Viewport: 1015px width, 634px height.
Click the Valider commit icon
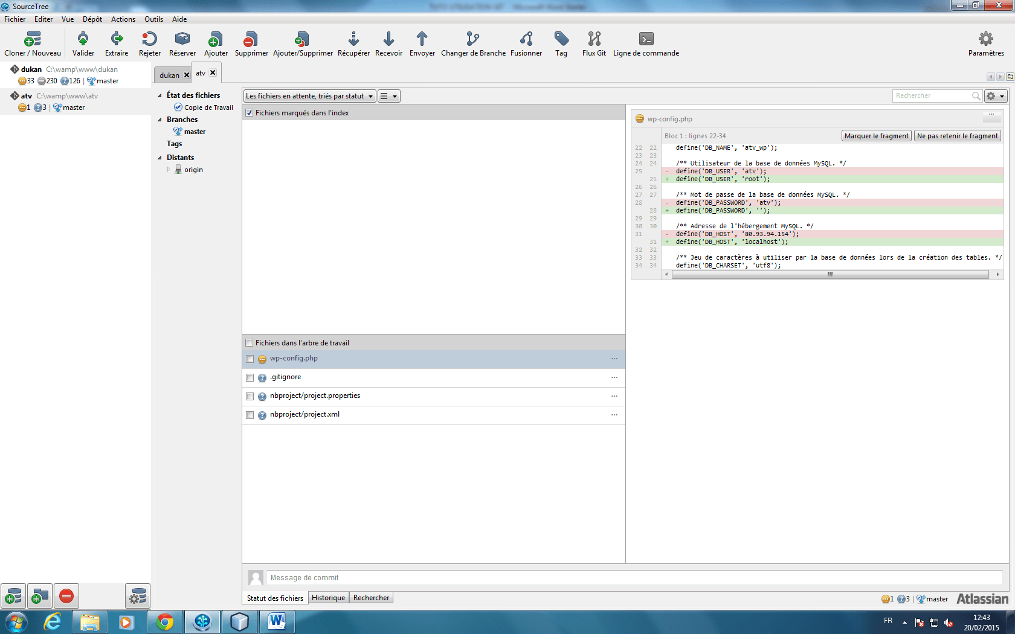tap(83, 40)
